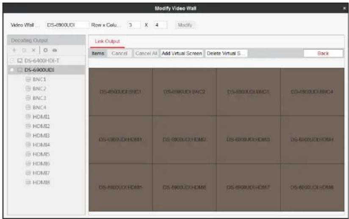Click the BNC3 output icon
The width and height of the screenshot is (349, 219).
[28, 98]
